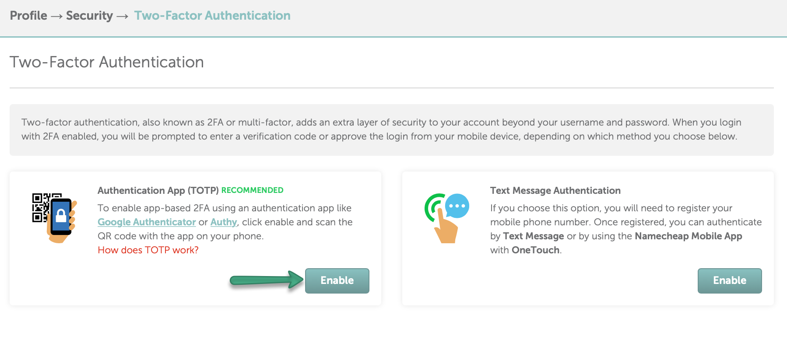
Task: Click the green arrow pointing to Enable
Action: point(267,280)
